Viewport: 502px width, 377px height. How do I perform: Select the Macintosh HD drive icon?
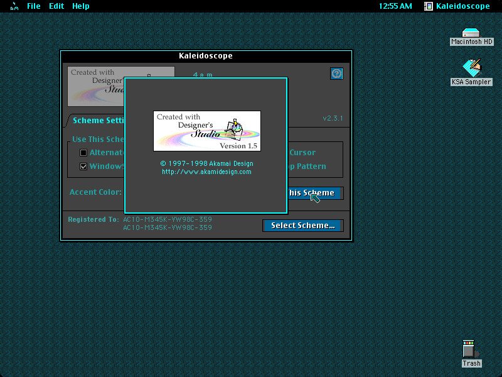click(x=471, y=37)
